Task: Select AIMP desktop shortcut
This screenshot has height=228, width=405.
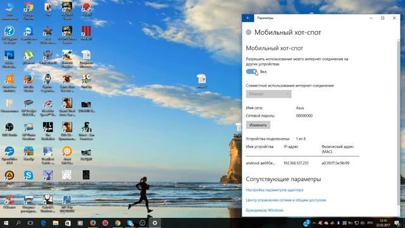Action: point(9,177)
